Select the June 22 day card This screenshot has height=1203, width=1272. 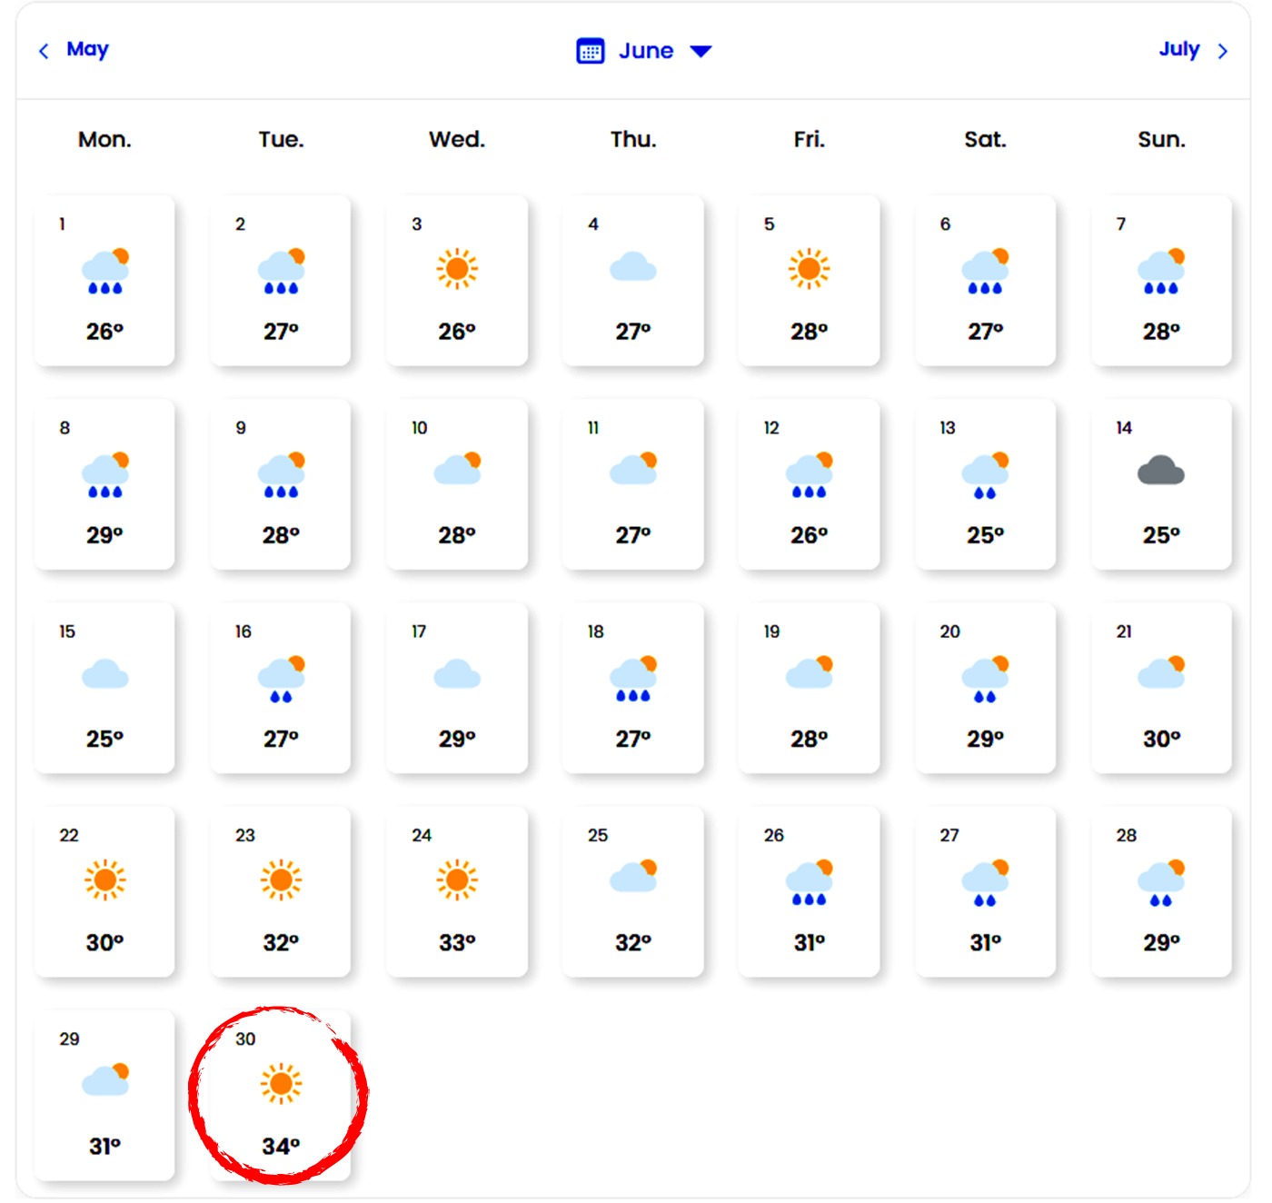point(104,891)
